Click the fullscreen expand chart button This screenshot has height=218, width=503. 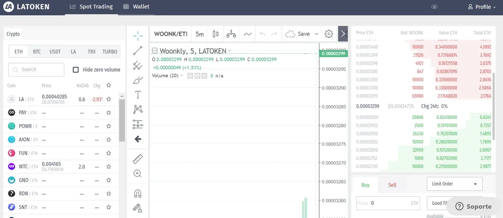[343, 34]
